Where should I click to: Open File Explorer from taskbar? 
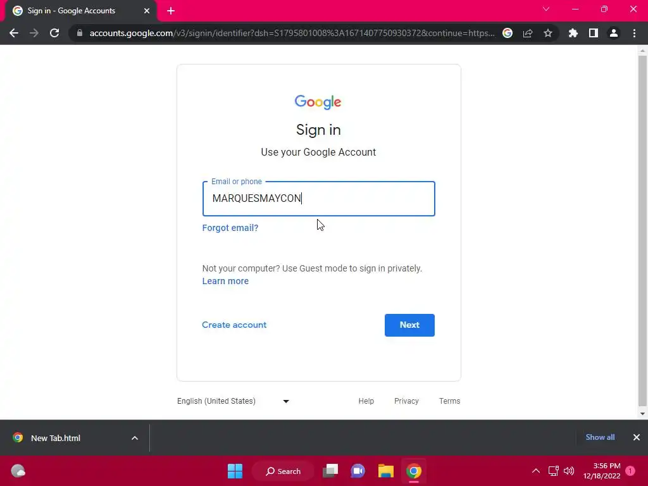click(385, 471)
